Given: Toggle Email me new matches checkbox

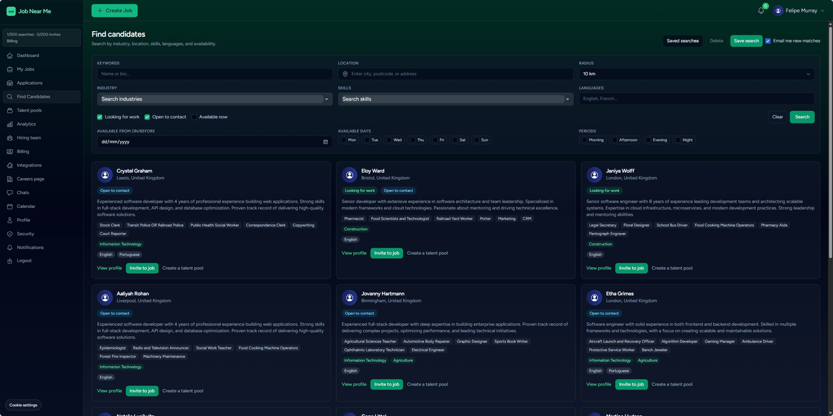Looking at the screenshot, I should coord(768,41).
